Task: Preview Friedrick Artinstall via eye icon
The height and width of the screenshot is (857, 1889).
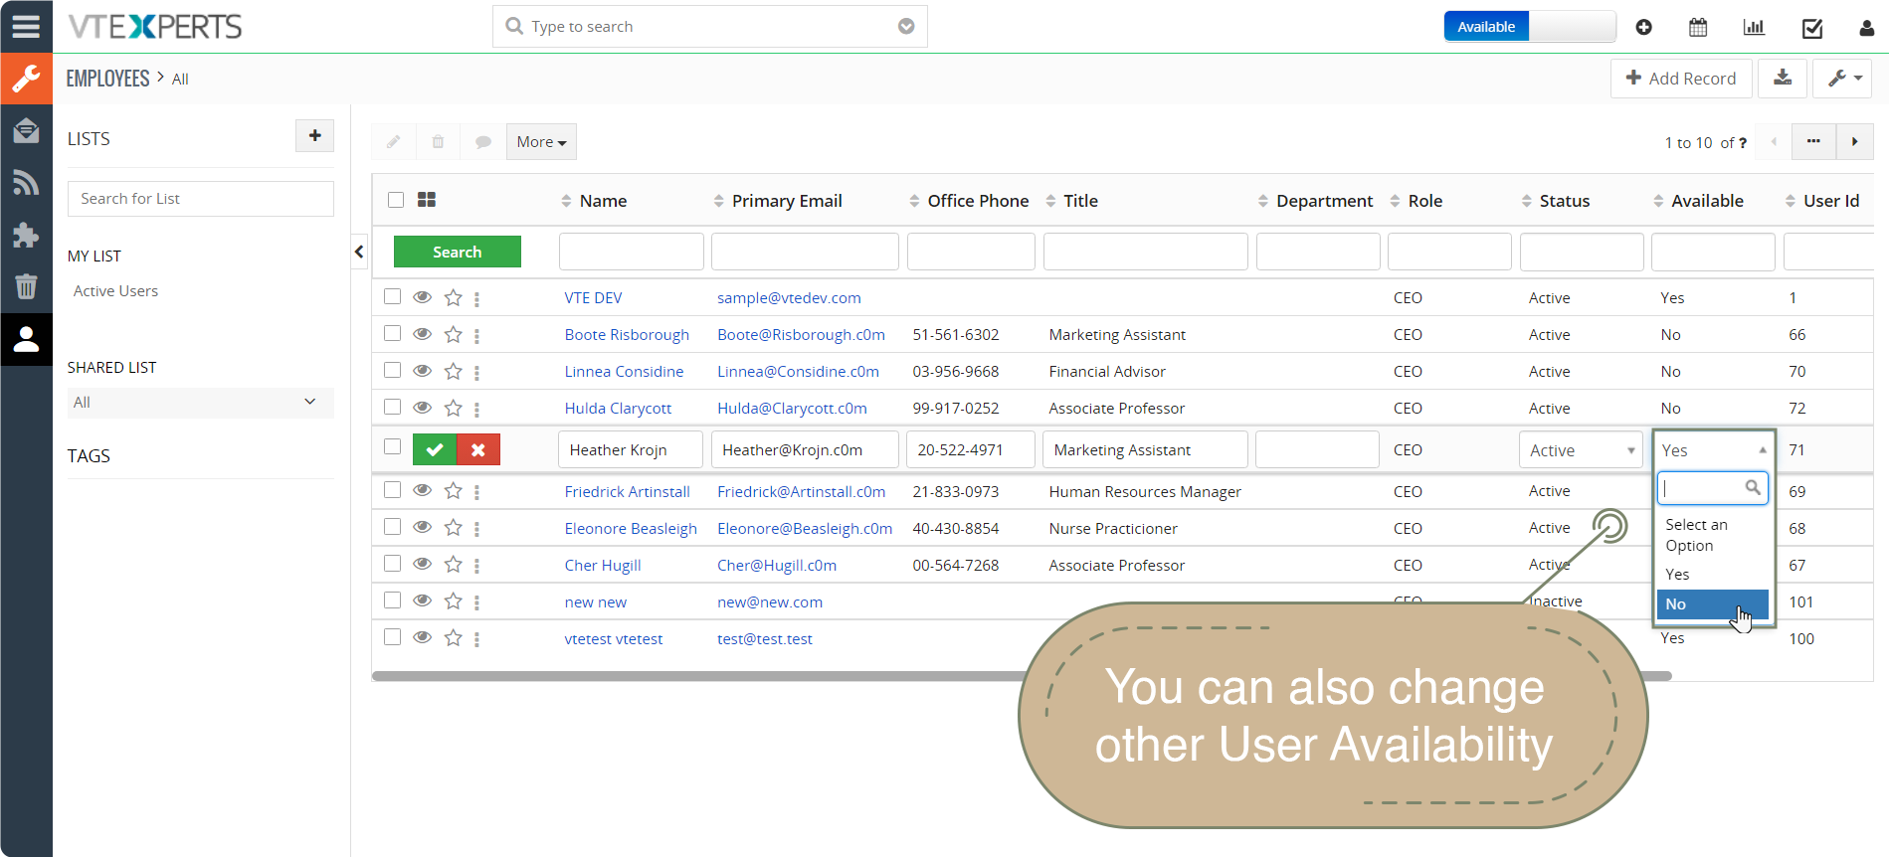Action: click(x=422, y=490)
